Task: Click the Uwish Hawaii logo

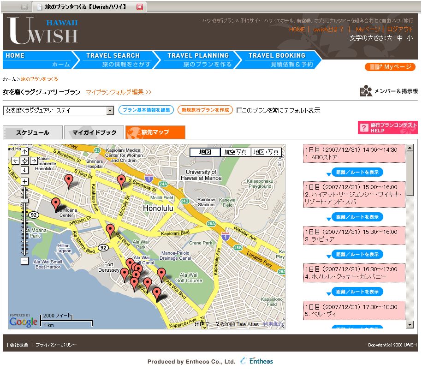Action: click(x=43, y=31)
